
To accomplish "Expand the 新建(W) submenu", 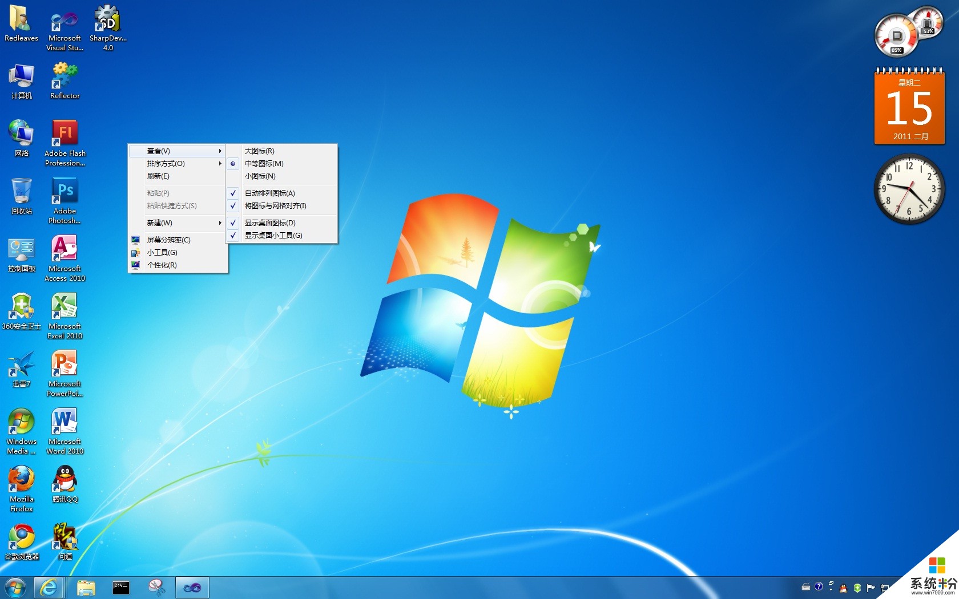I will click(177, 223).
